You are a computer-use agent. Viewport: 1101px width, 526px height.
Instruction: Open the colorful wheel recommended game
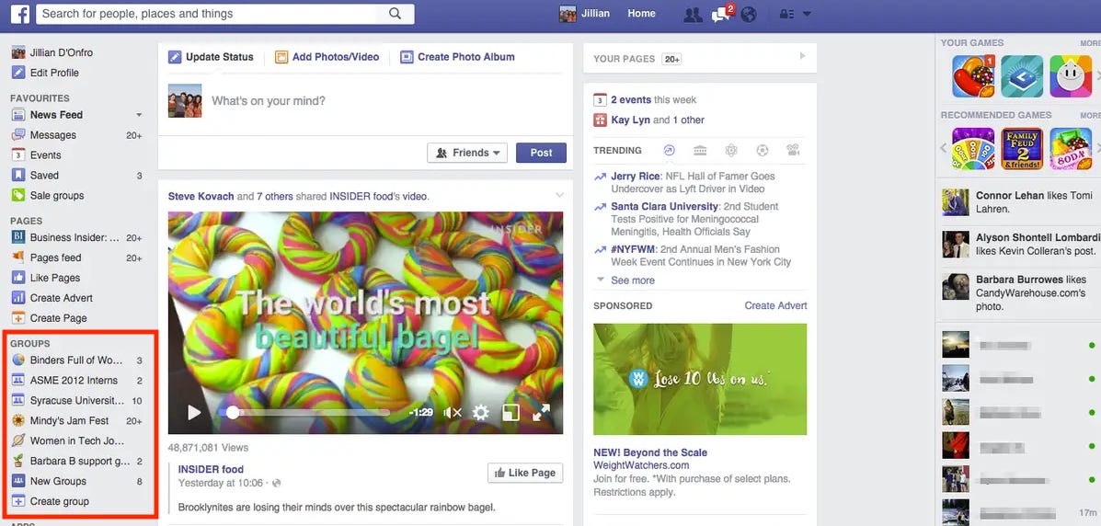point(973,149)
